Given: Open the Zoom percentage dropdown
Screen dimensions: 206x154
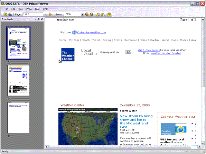Looking at the screenshot, I should (x=82, y=14).
